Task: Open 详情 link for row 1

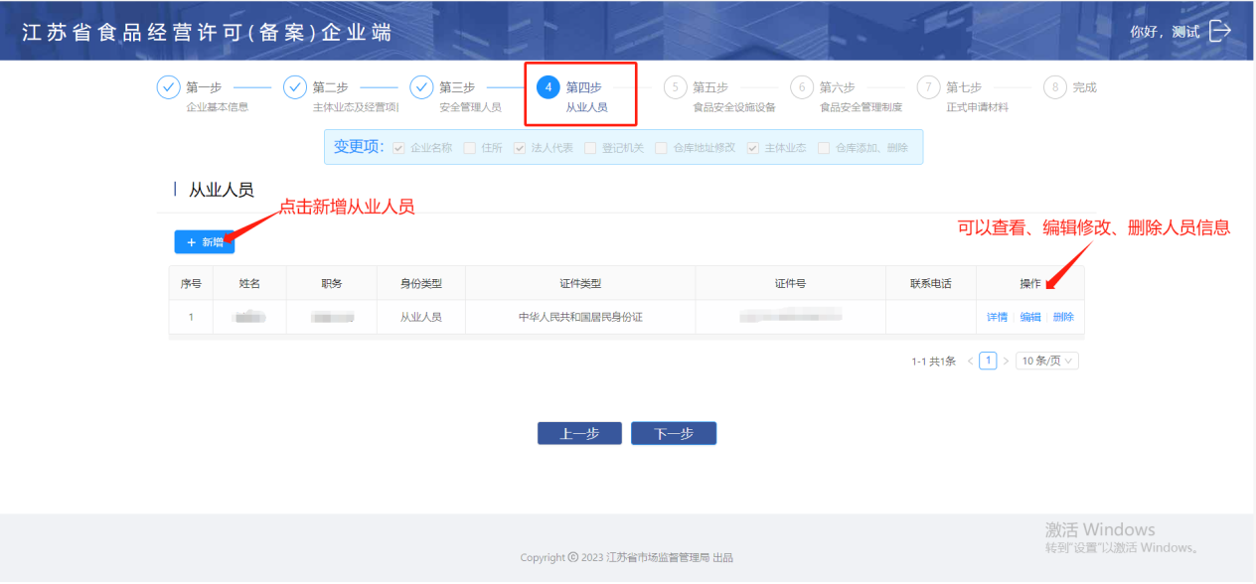Action: tap(997, 318)
